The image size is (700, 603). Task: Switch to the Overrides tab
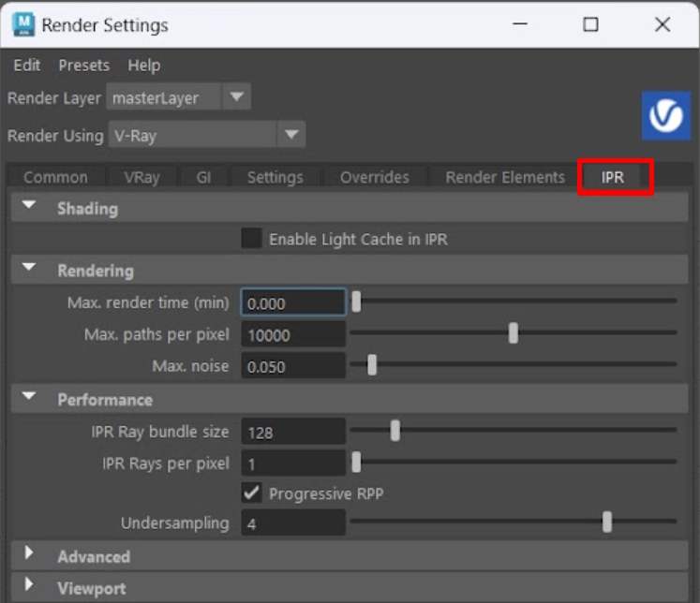(375, 177)
